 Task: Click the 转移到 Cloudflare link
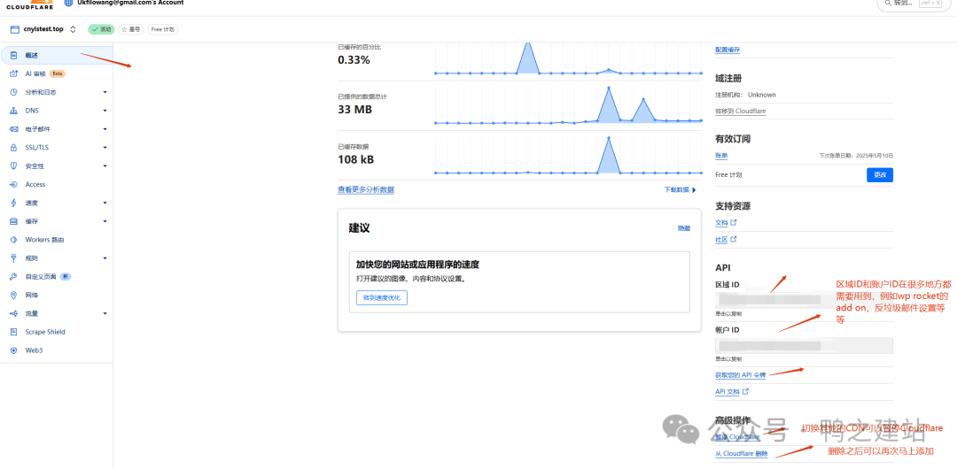740,111
